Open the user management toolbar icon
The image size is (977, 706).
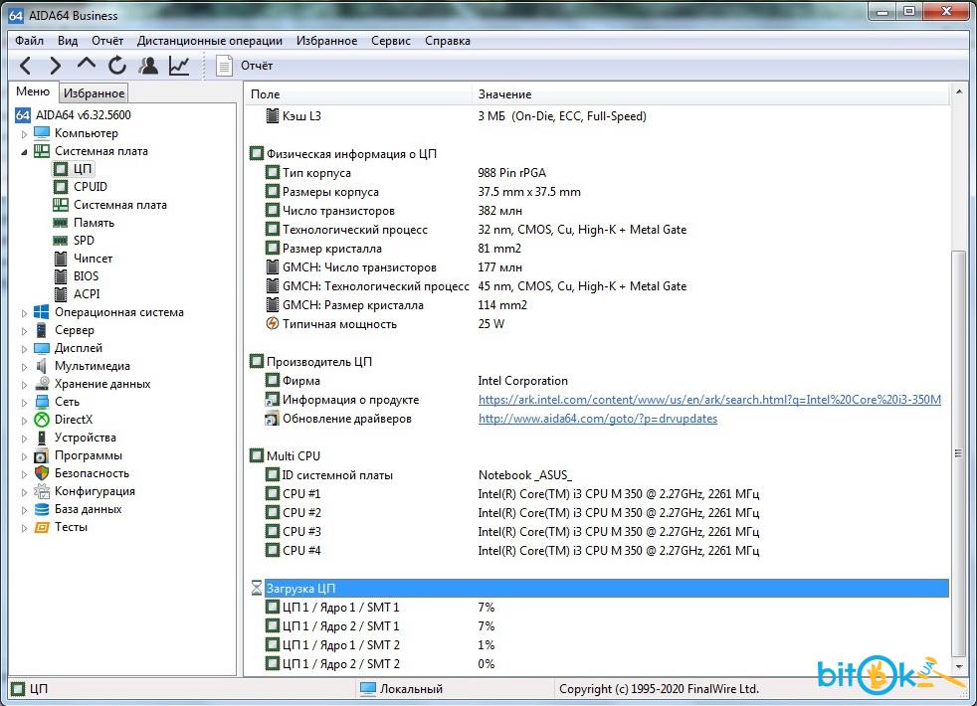148,66
